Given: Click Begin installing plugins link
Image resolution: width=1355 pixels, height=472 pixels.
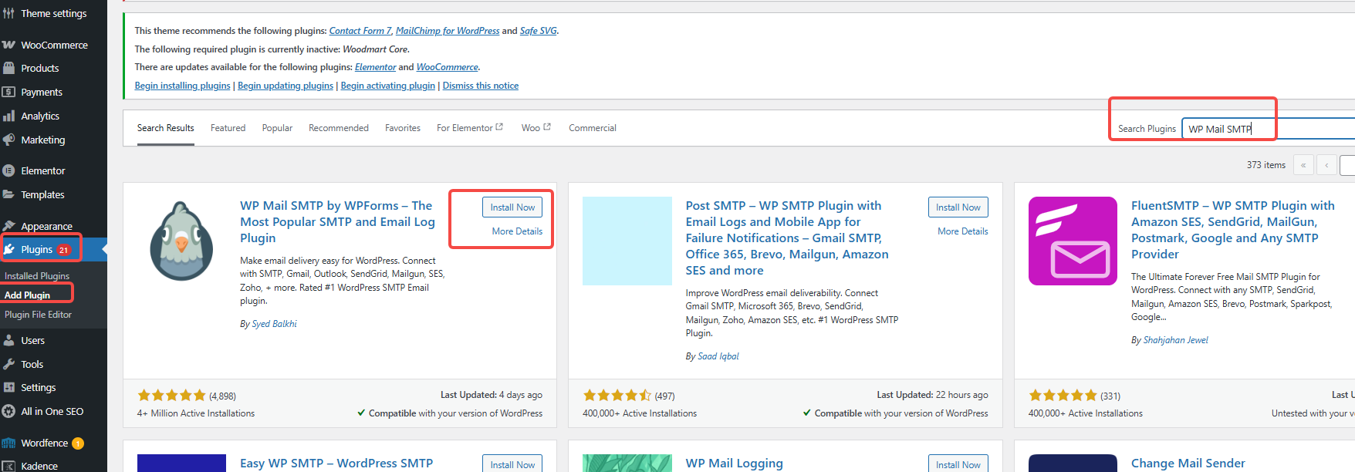Looking at the screenshot, I should click(182, 86).
